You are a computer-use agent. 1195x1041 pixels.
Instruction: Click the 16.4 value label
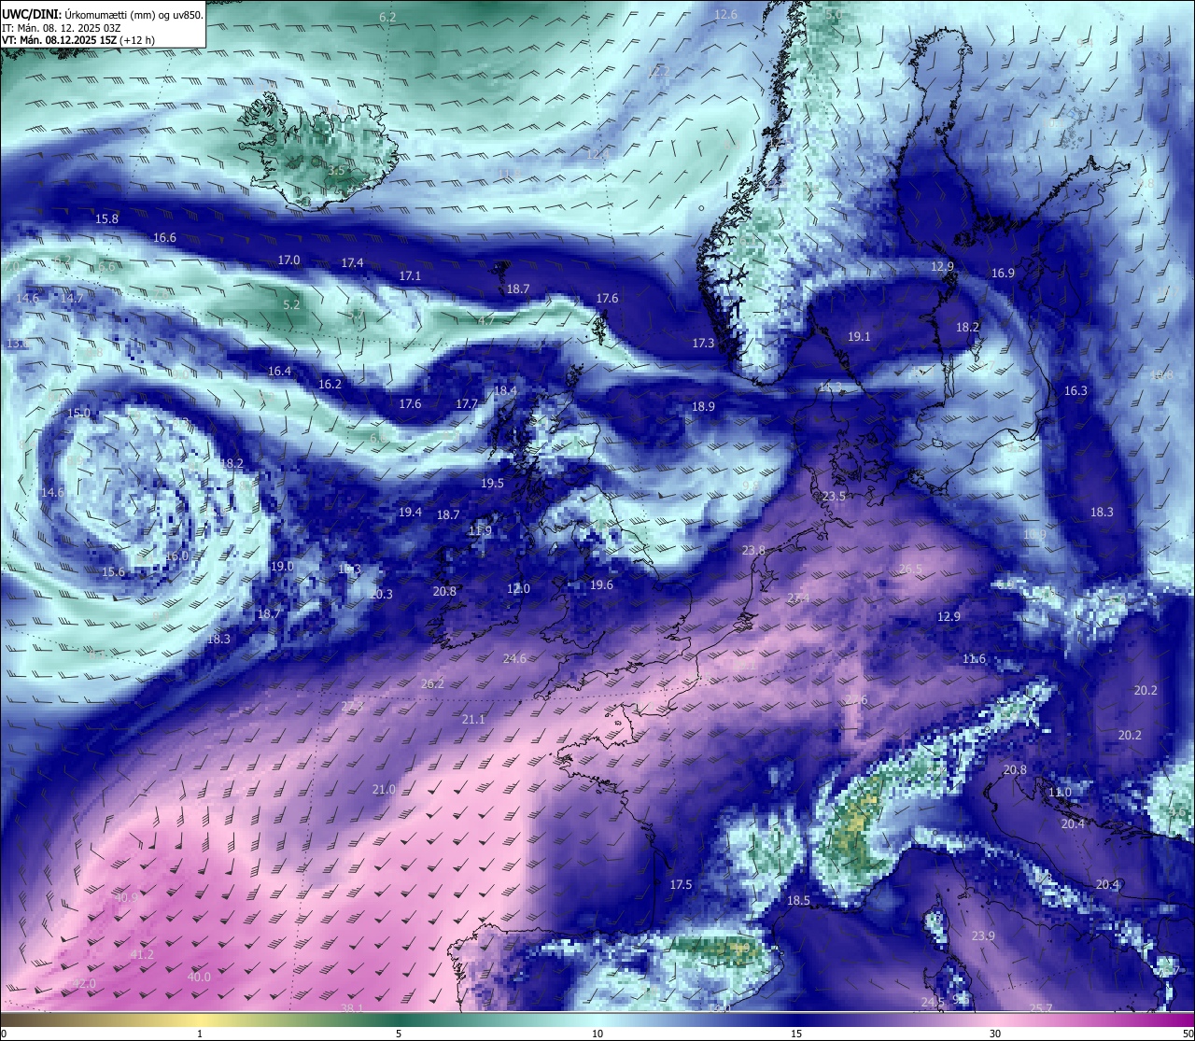pos(279,371)
